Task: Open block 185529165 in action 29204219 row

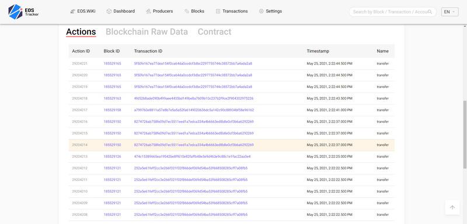Action: 112,87
